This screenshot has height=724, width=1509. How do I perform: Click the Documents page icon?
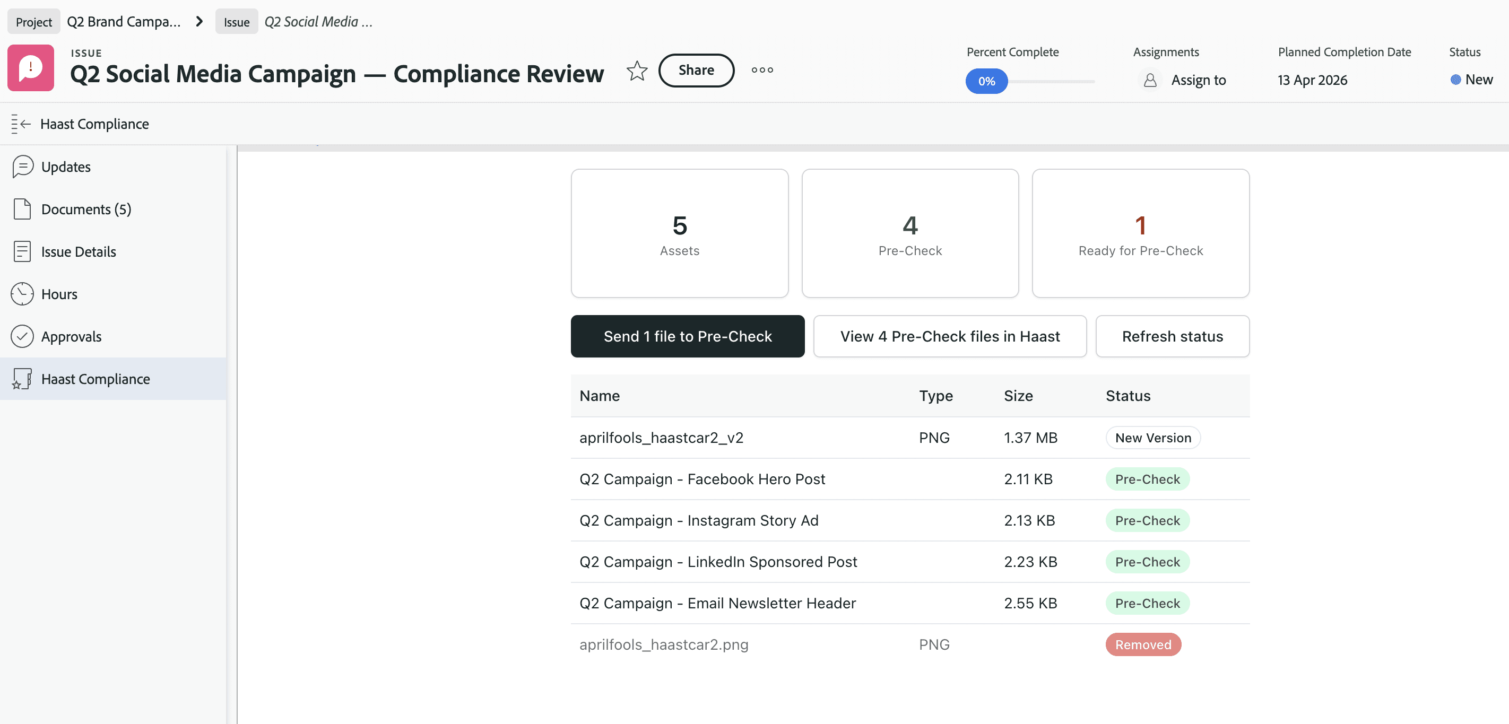pyautogui.click(x=22, y=209)
